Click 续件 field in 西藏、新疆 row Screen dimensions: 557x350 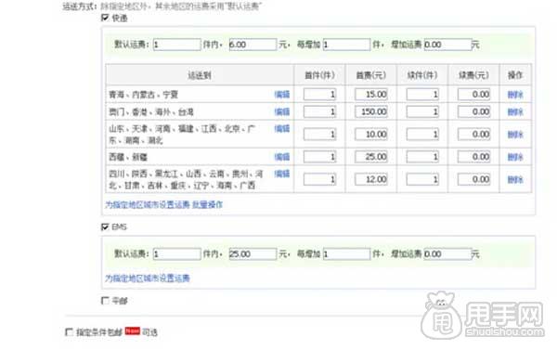click(x=422, y=157)
